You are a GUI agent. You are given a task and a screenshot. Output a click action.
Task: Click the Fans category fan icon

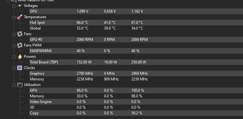(20, 34)
